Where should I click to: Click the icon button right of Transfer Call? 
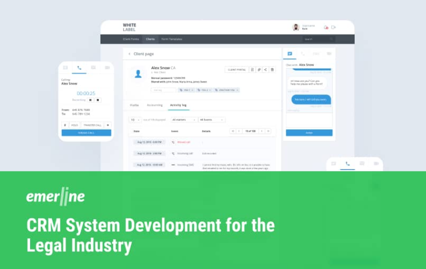click(x=108, y=125)
